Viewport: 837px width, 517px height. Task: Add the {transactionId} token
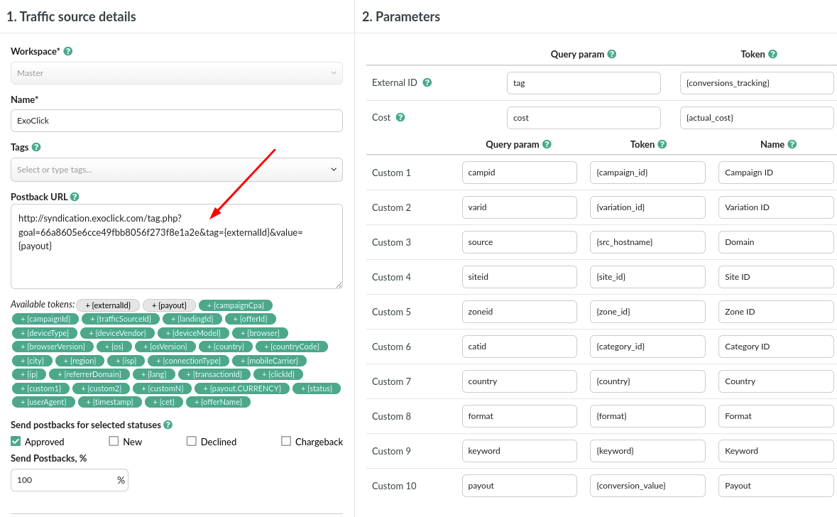tap(214, 374)
